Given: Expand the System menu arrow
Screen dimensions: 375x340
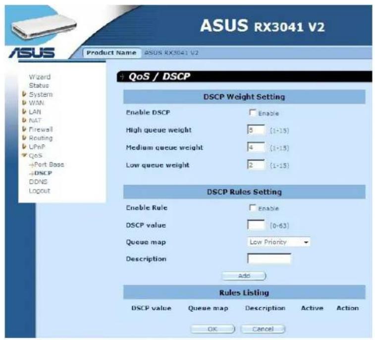Looking at the screenshot, I should [24, 94].
